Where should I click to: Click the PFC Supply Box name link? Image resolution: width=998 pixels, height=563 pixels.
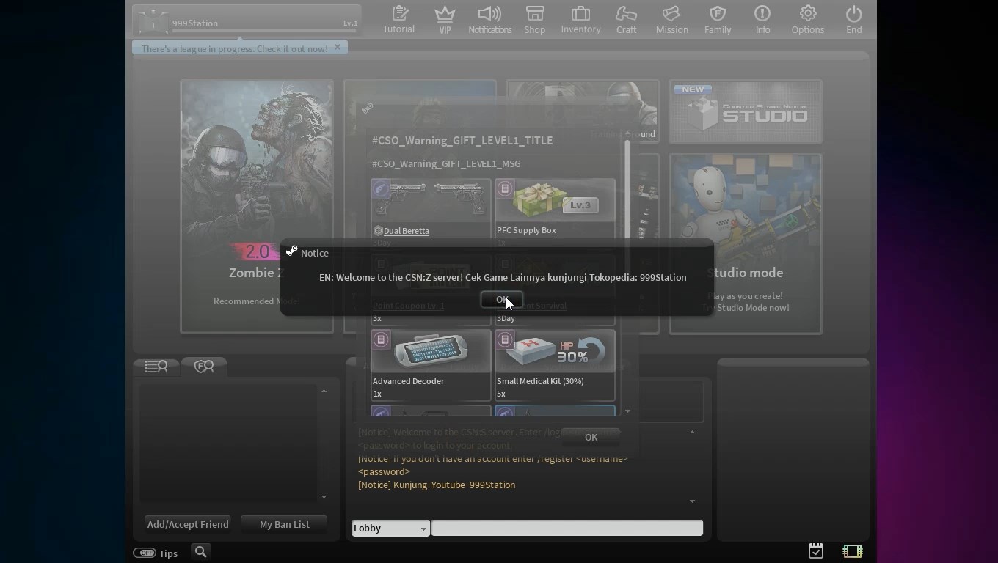pos(526,230)
